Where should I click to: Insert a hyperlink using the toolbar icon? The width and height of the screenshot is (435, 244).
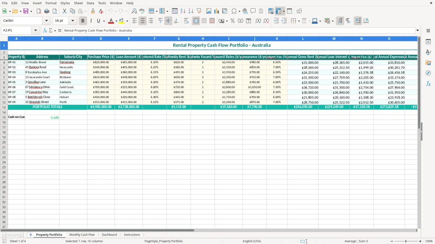(245, 11)
